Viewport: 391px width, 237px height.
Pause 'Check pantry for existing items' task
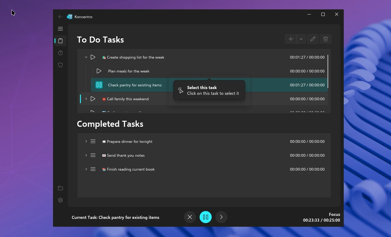click(99, 85)
